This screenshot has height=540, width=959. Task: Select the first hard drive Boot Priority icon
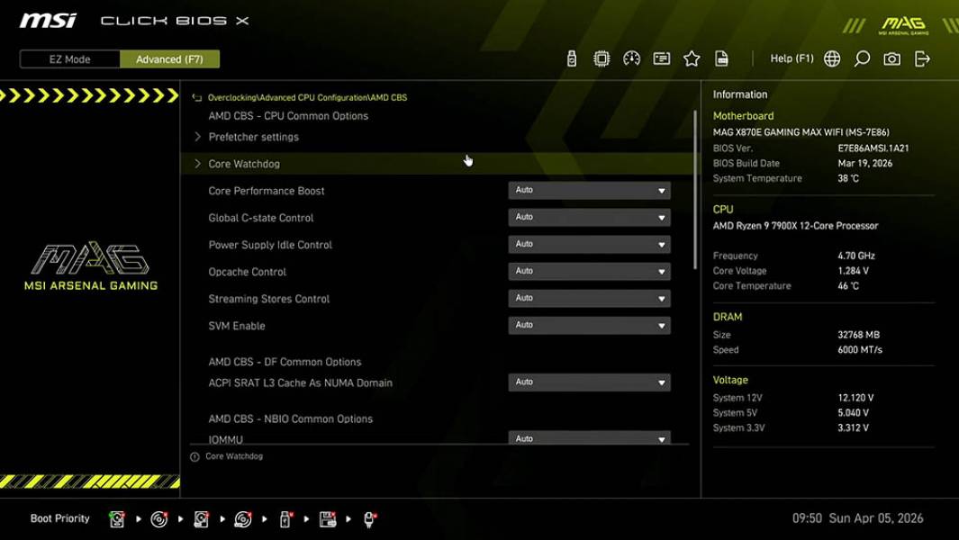tap(117, 518)
